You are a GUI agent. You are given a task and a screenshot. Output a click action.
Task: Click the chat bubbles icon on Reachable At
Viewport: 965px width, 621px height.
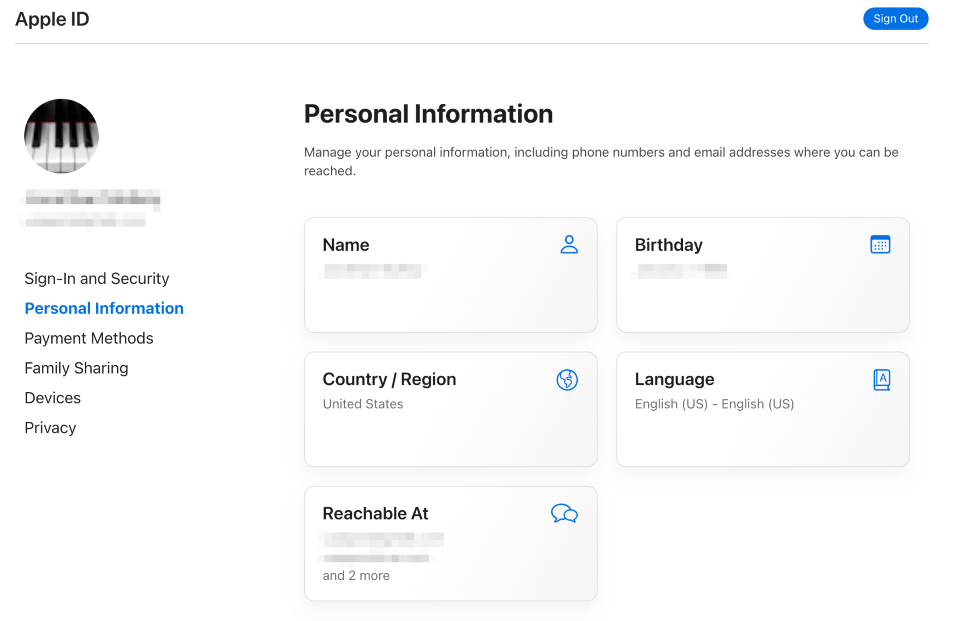click(x=564, y=513)
